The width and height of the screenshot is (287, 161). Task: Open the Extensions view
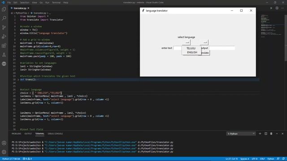click(x=4, y=46)
